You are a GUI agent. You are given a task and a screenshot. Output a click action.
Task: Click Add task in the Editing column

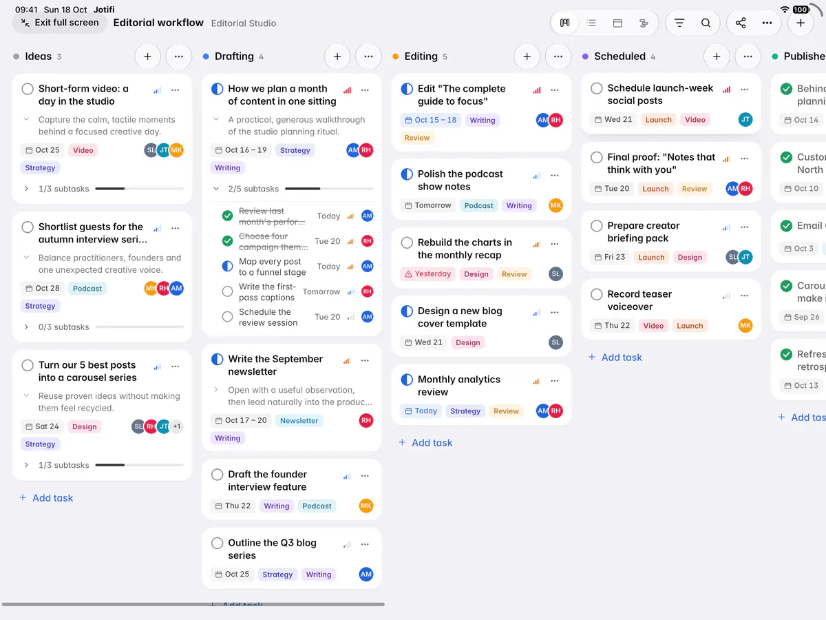[425, 443]
